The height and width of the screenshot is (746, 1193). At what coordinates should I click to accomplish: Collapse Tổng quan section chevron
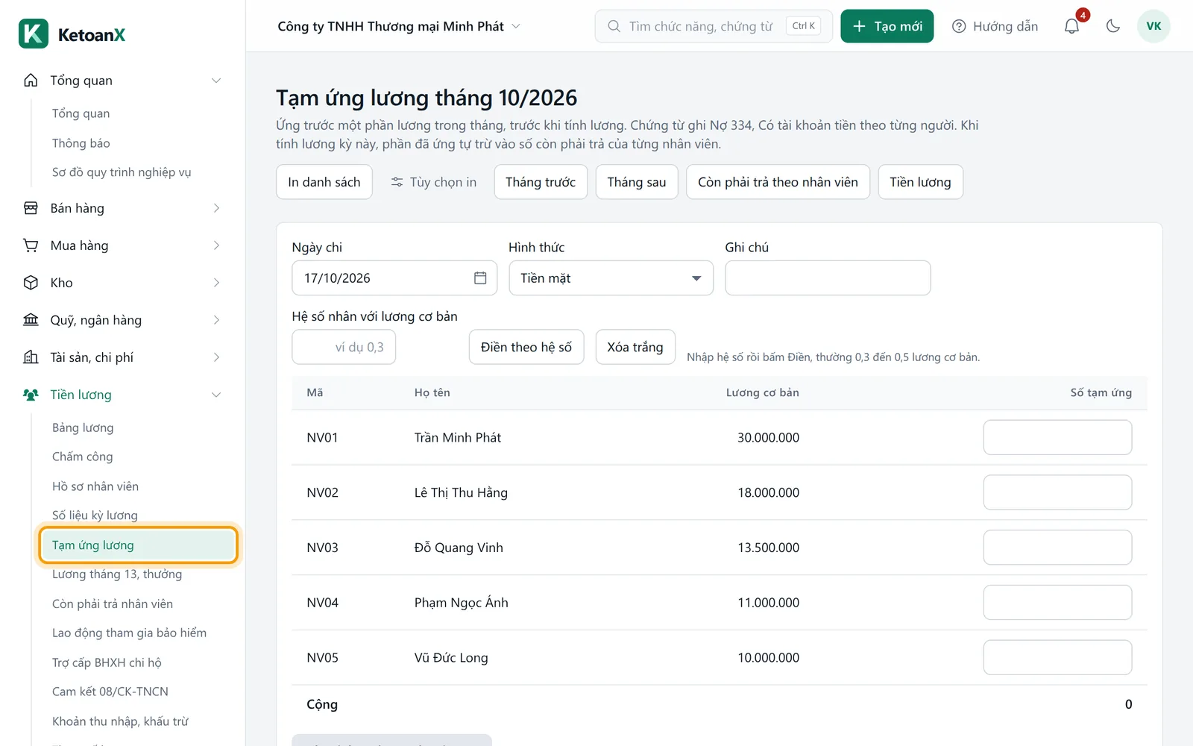click(216, 81)
